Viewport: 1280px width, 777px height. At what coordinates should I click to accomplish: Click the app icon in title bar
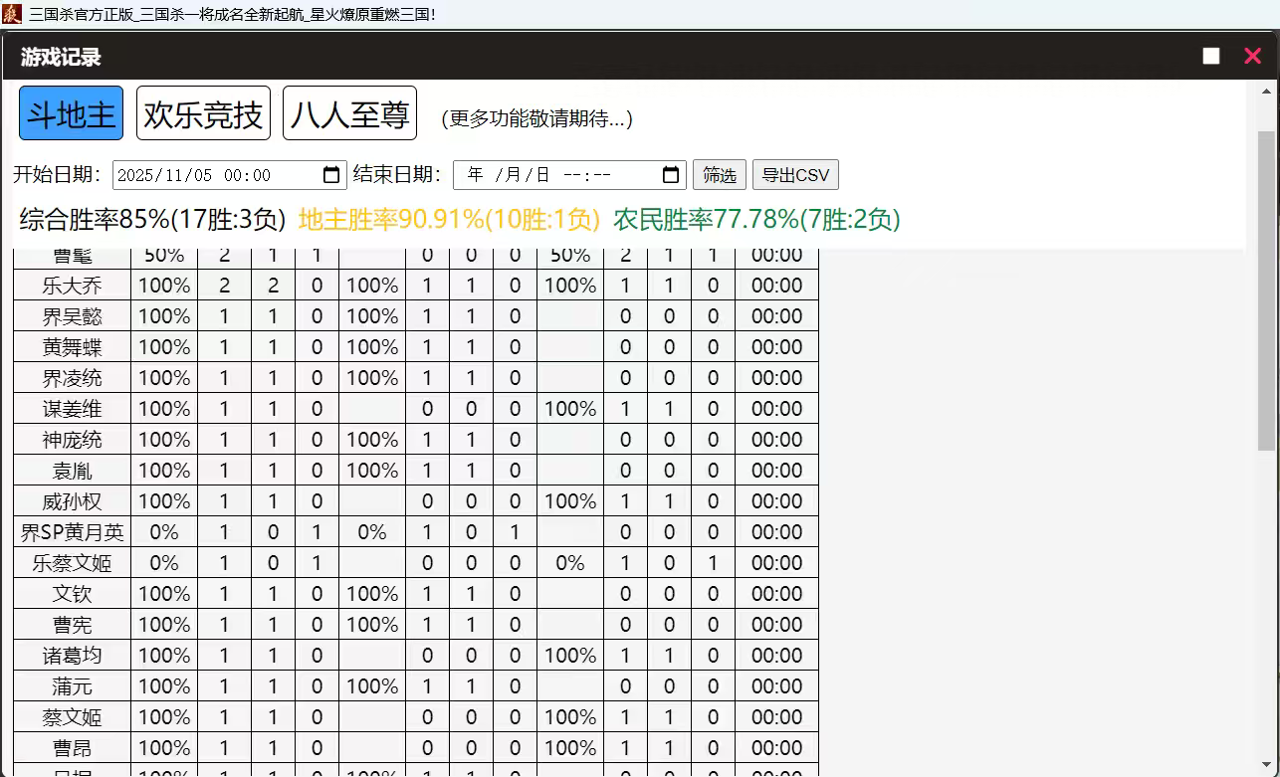click(x=12, y=14)
